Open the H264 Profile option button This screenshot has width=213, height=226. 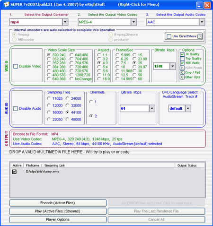(x=182, y=68)
